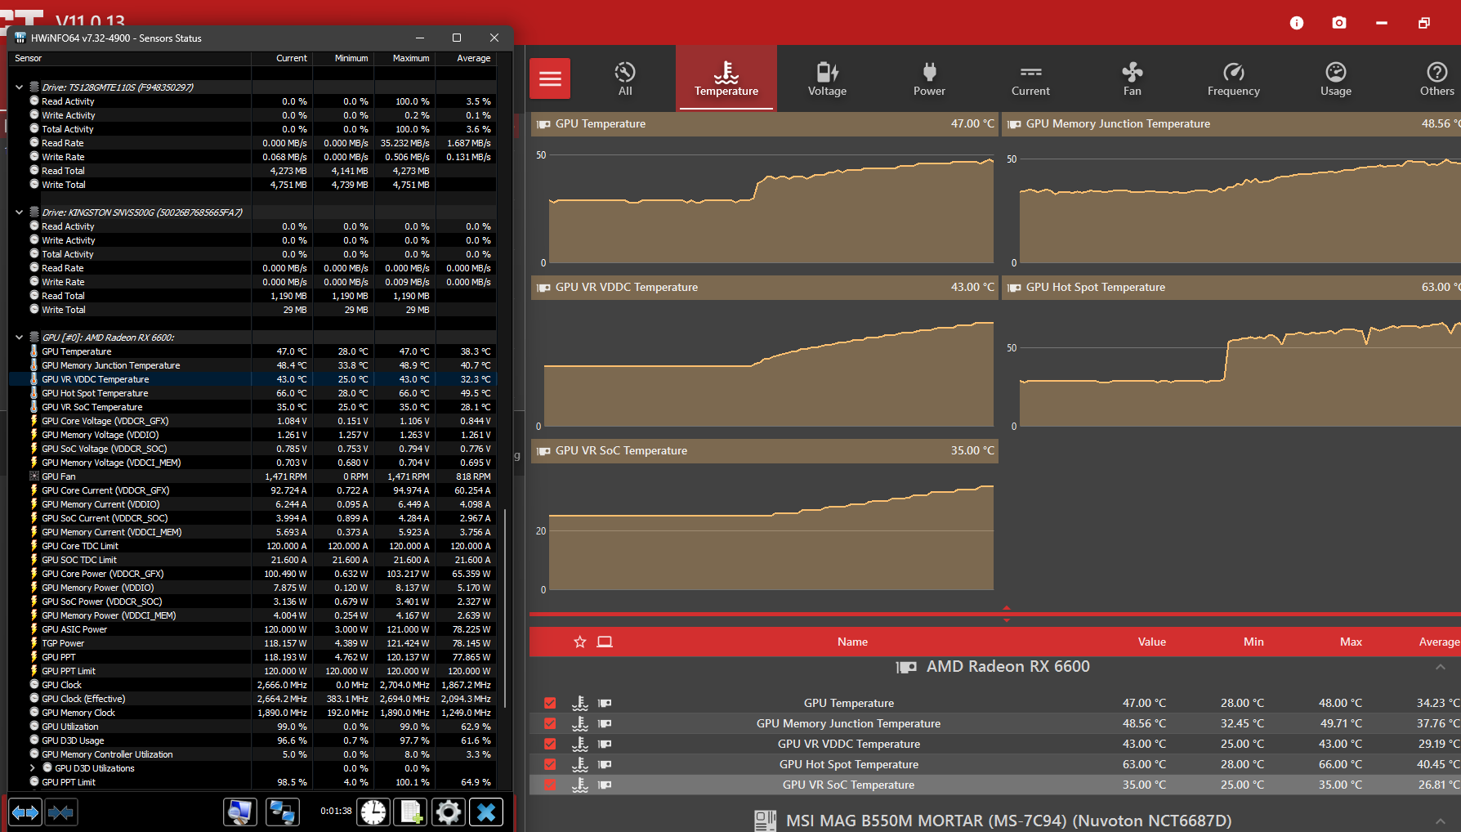The width and height of the screenshot is (1461, 832).
Task: Click the Maximum column header in HWiNFO
Action: (x=404, y=59)
